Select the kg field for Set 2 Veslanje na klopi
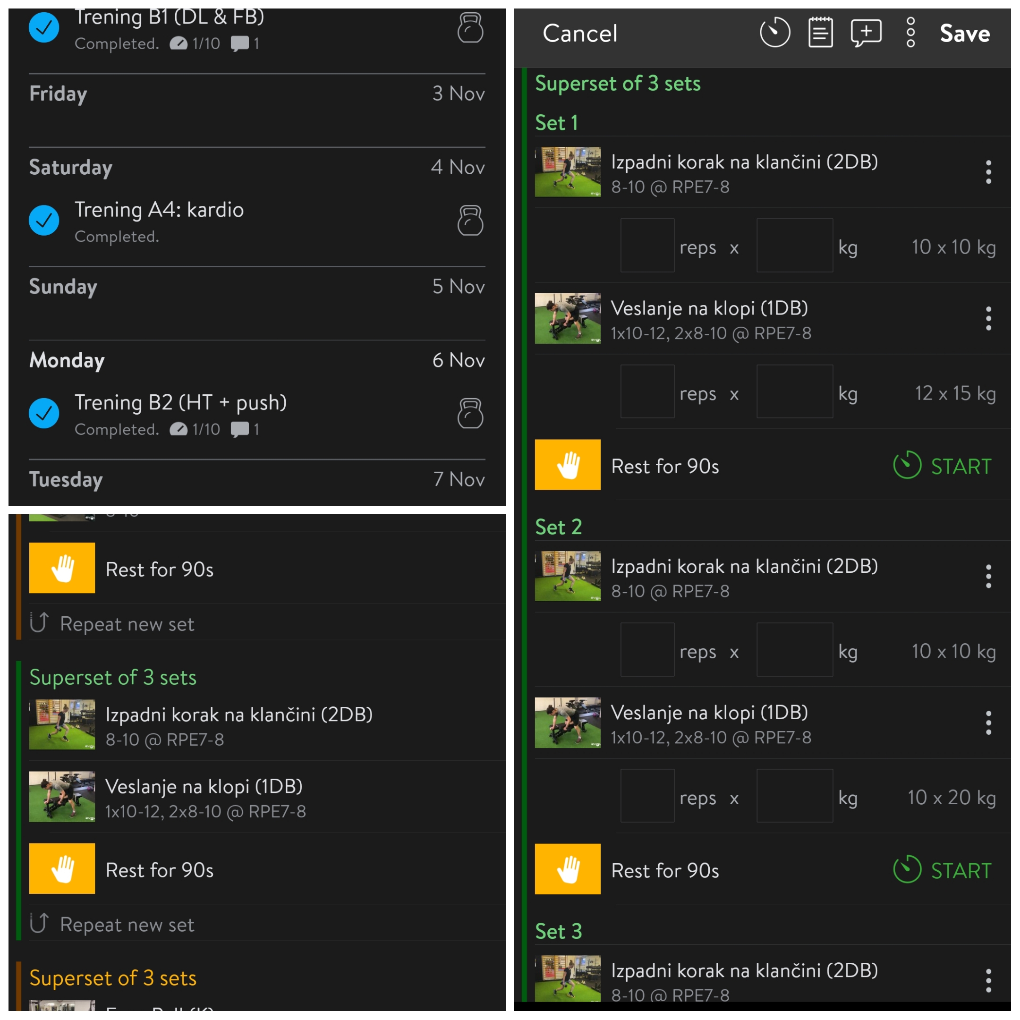Image resolution: width=1020 pixels, height=1020 pixels. click(795, 796)
